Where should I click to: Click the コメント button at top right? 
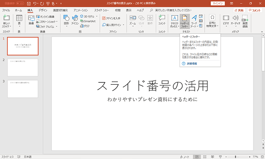click(255, 10)
